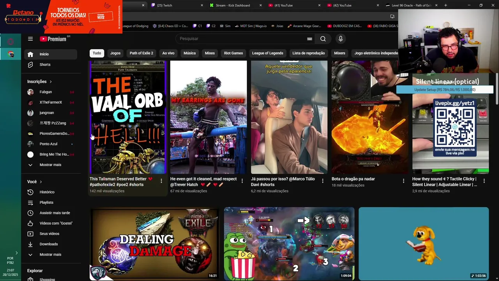The height and width of the screenshot is (281, 499).
Task: Close the Twitch browser tab
Action: tap(202, 5)
